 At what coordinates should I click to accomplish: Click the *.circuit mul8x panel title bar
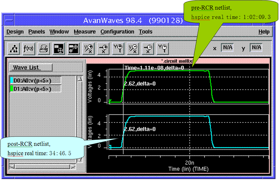(178, 61)
